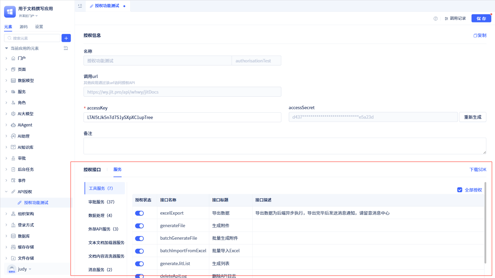Collapse the API授权 tree node
495x278 pixels.
[6, 192]
